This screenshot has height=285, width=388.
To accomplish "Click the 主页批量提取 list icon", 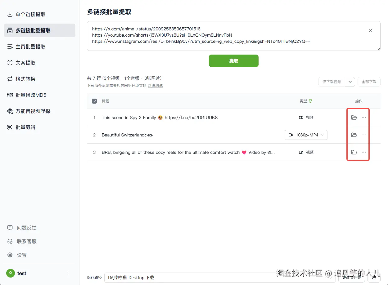I will click(x=10, y=47).
